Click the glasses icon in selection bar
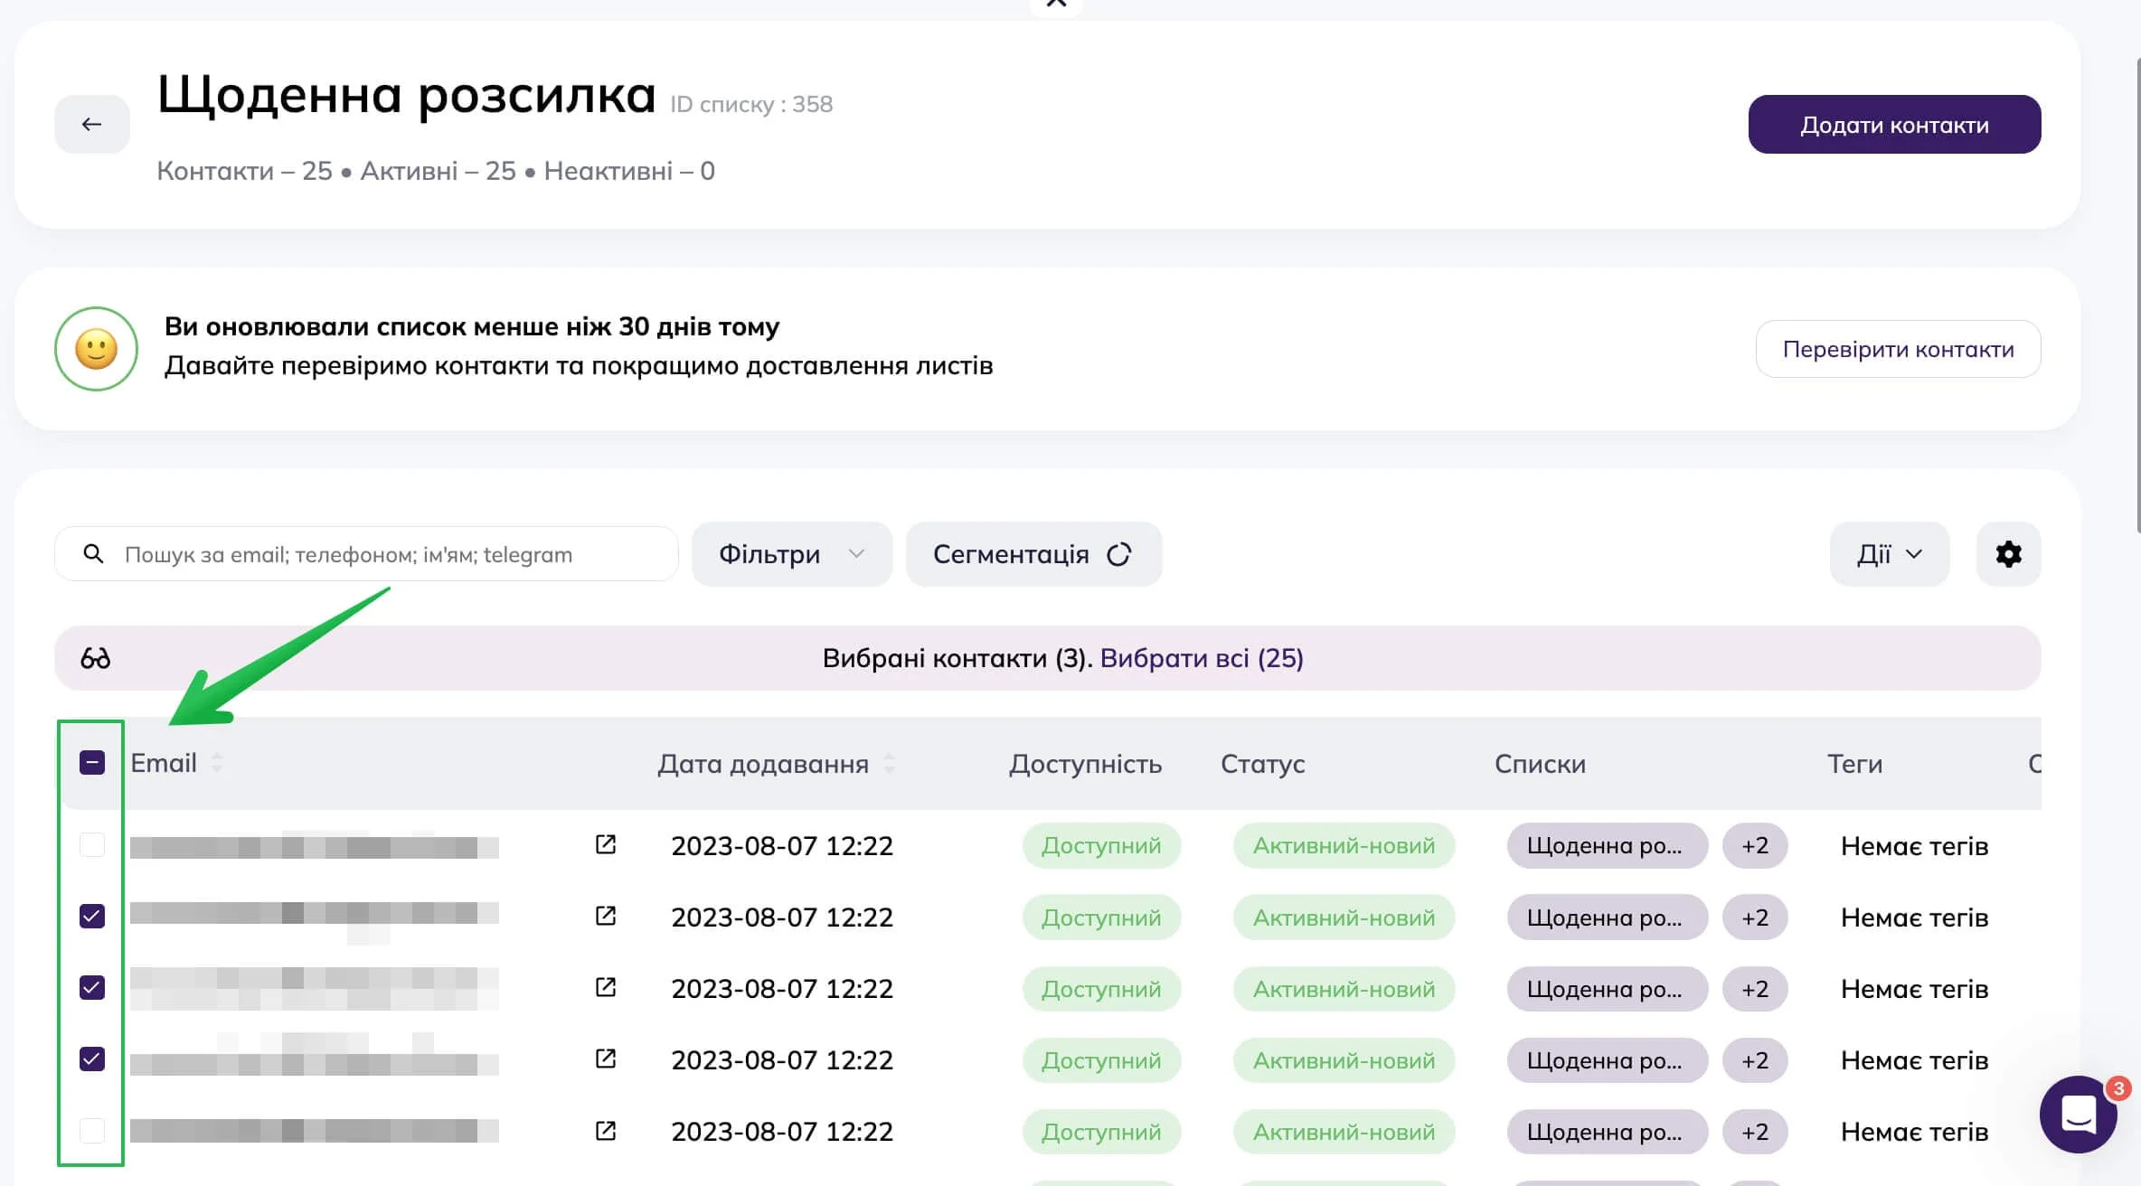 pyautogui.click(x=95, y=658)
